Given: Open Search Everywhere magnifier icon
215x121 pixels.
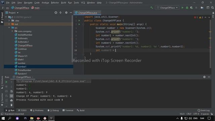Looking at the screenshot, I should pyautogui.click(x=212, y=8).
